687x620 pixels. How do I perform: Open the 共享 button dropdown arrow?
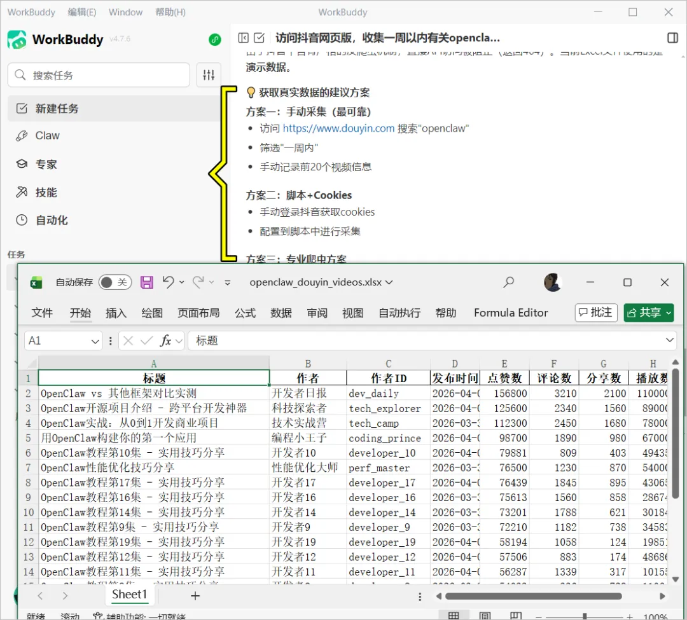pos(669,313)
